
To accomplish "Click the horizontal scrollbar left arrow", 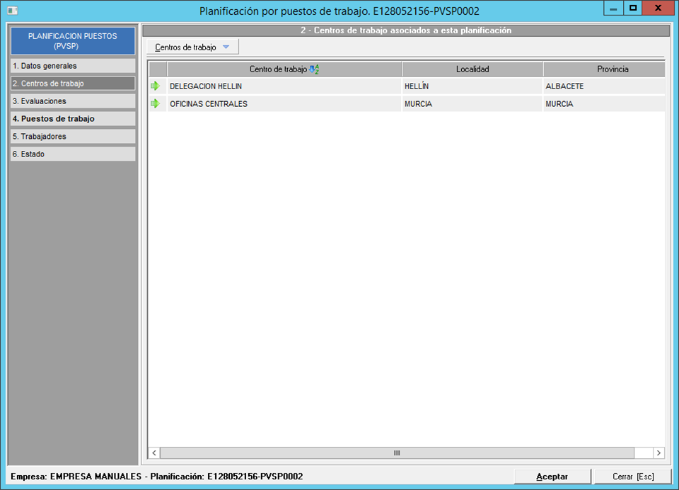I will (154, 453).
